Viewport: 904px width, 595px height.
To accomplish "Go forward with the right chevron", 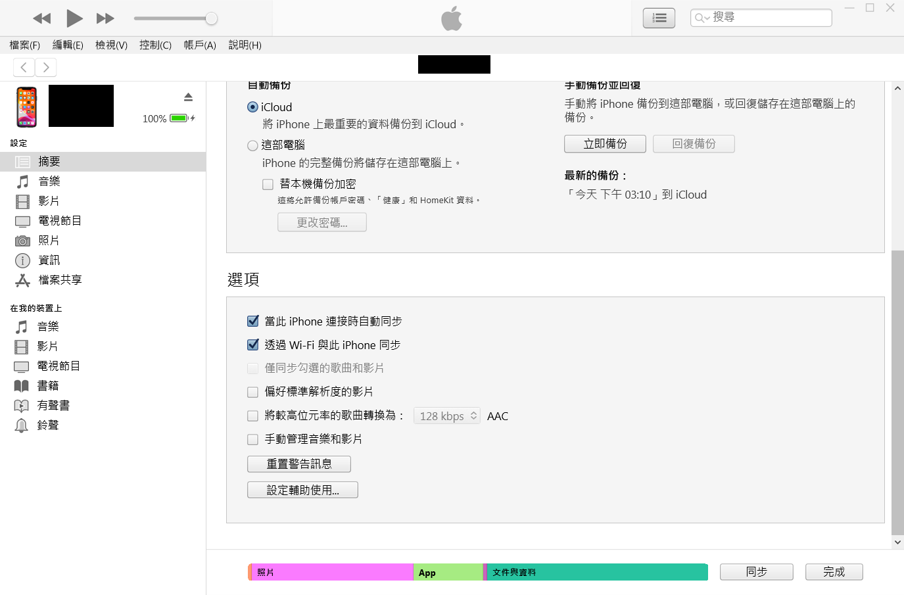I will pyautogui.click(x=46, y=67).
